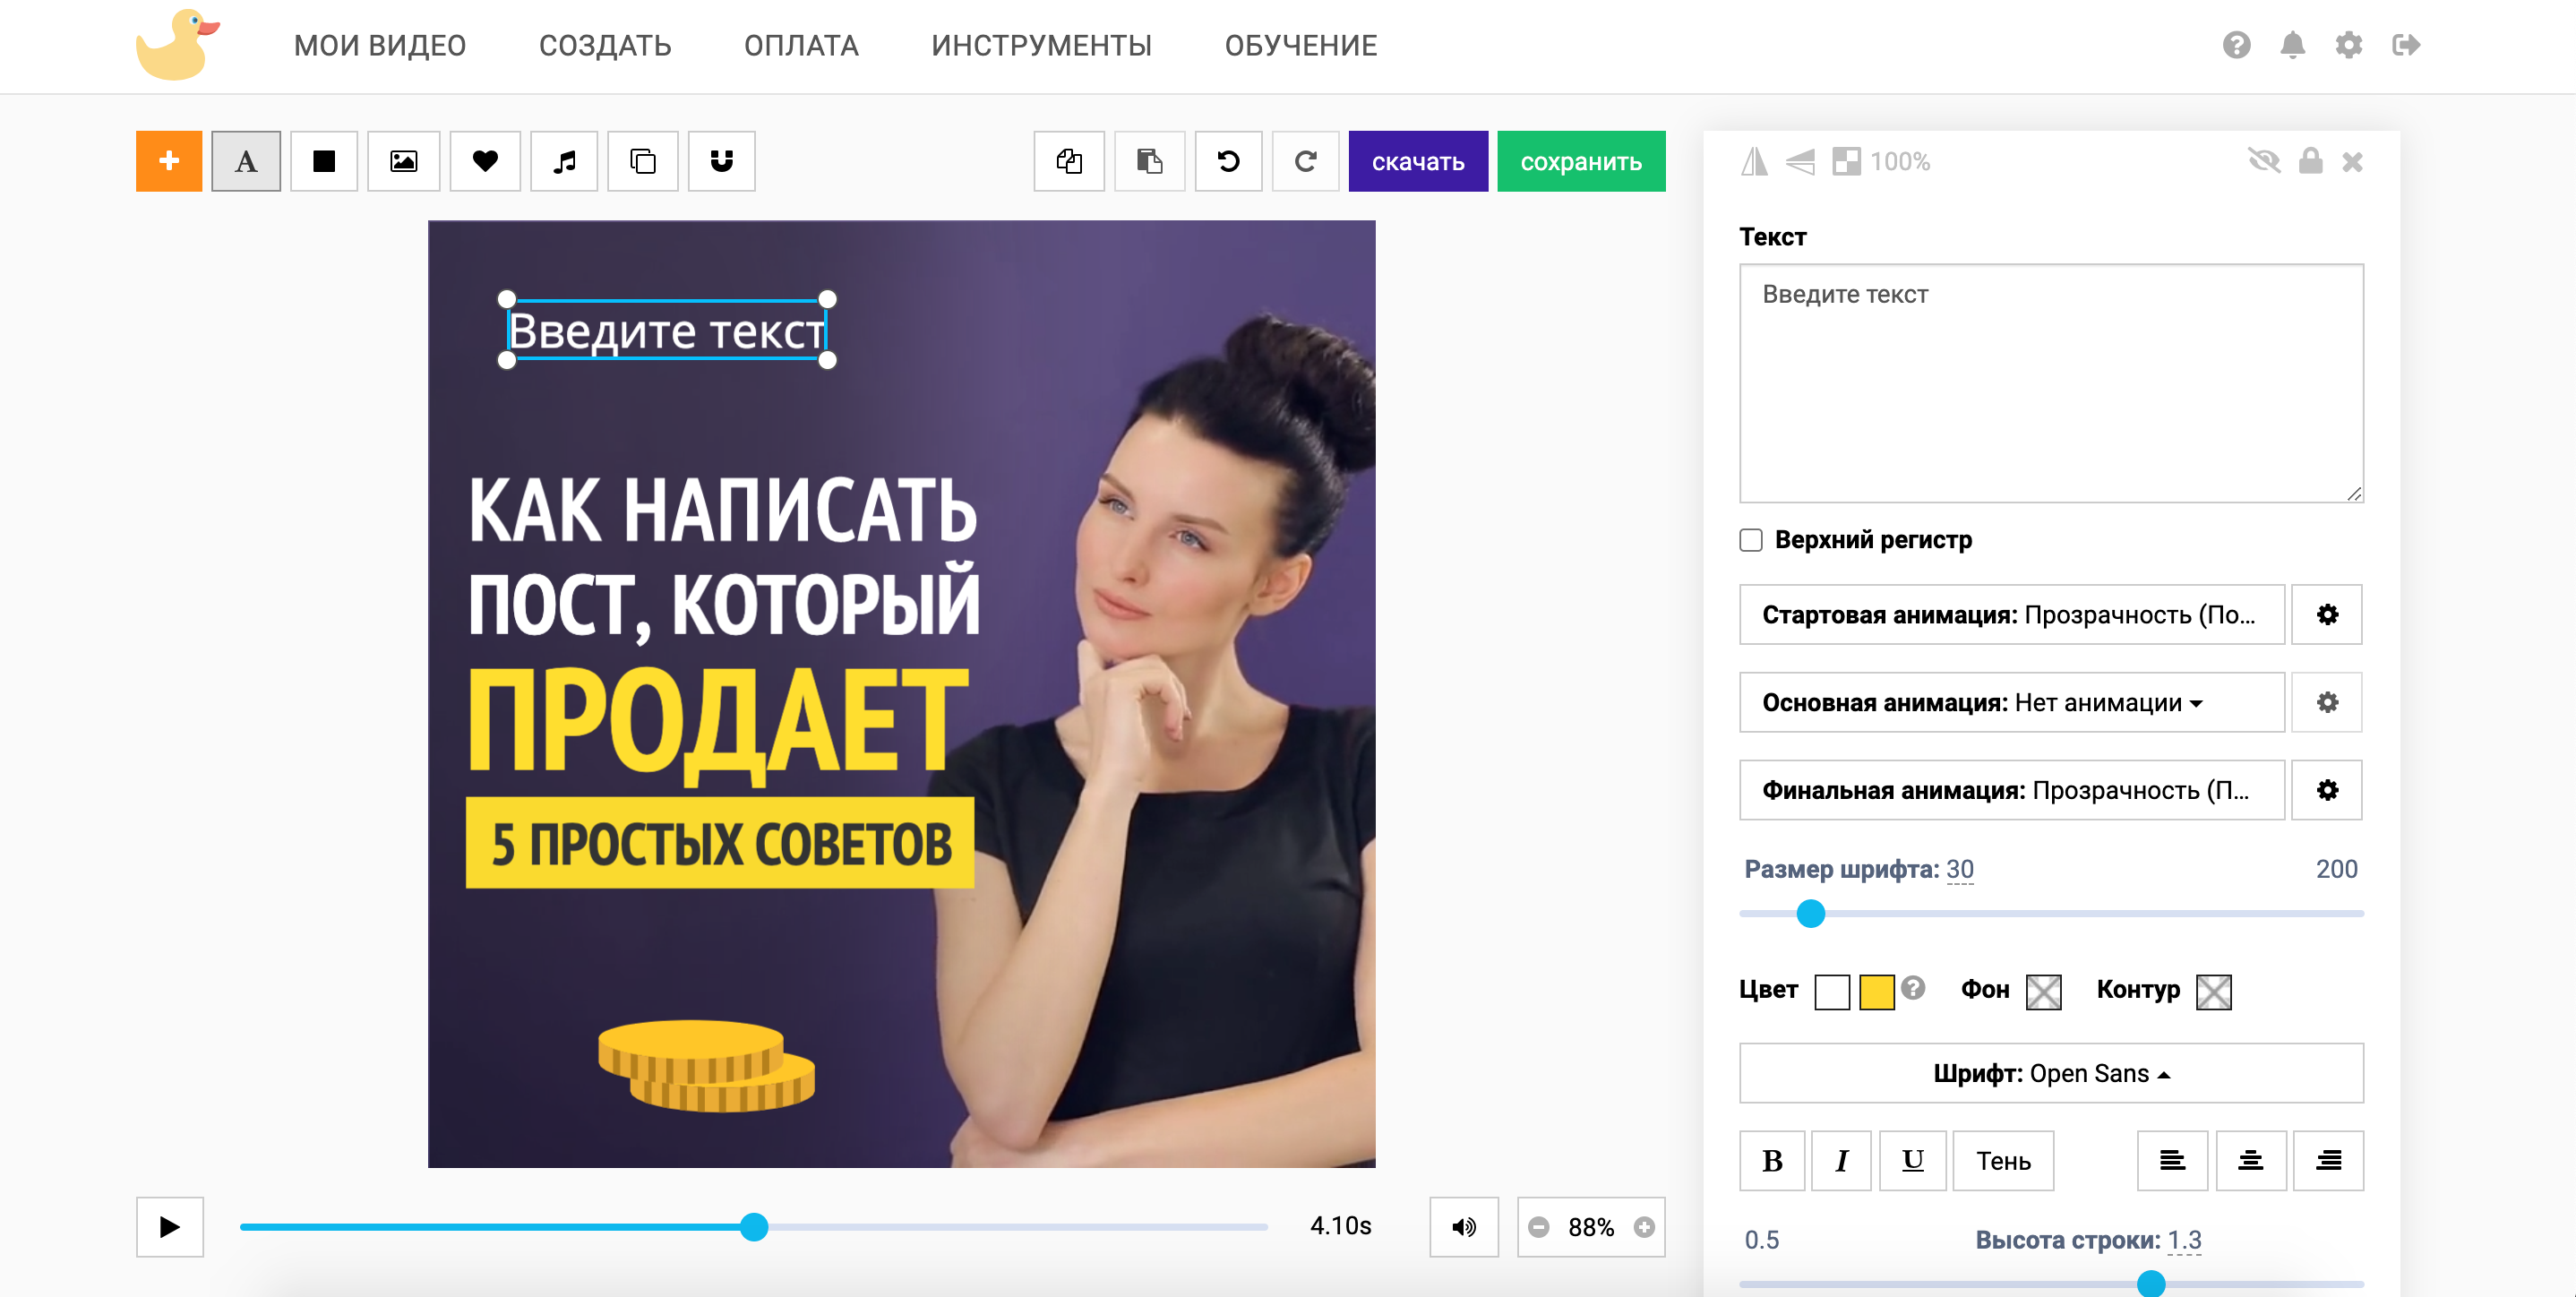Viewport: 2576px width, 1297px height.
Task: Toggle underline formatting
Action: pos(1913,1161)
